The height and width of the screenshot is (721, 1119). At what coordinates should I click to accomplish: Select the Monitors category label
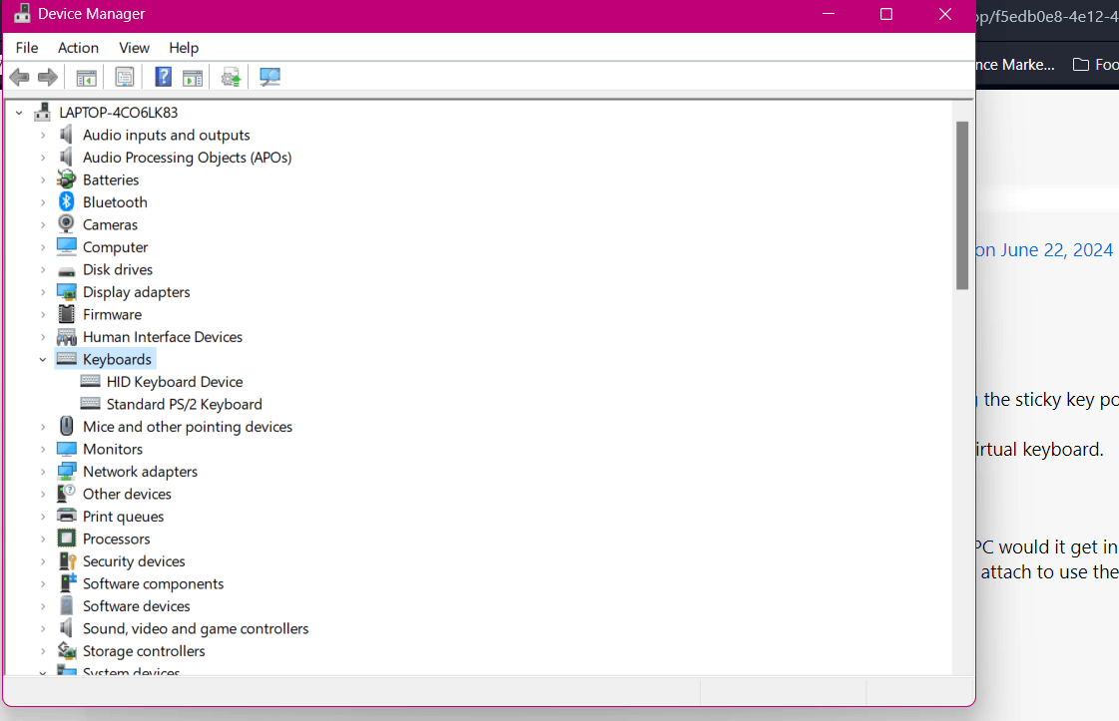tap(113, 450)
